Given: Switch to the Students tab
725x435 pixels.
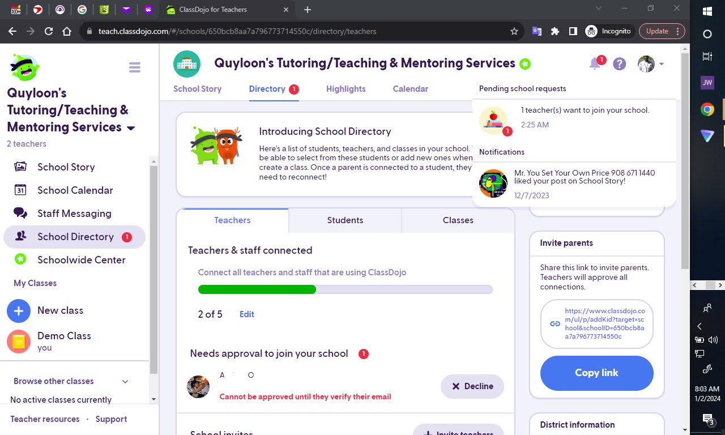Looking at the screenshot, I should [x=344, y=220].
